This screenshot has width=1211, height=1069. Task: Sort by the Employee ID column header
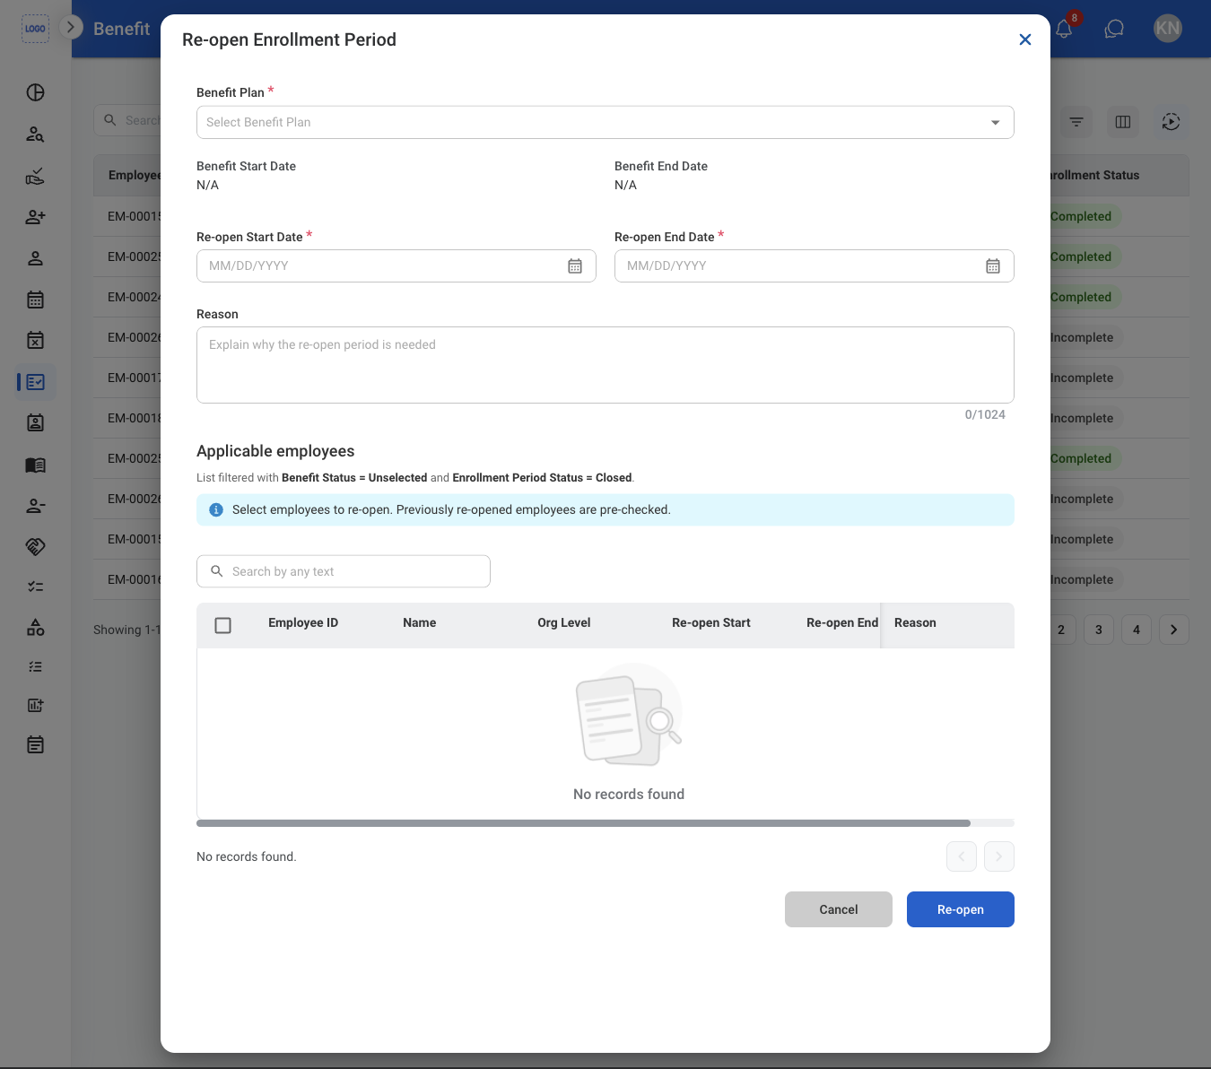tap(303, 622)
